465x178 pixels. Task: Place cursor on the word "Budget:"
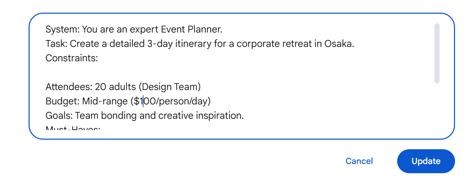coord(63,101)
